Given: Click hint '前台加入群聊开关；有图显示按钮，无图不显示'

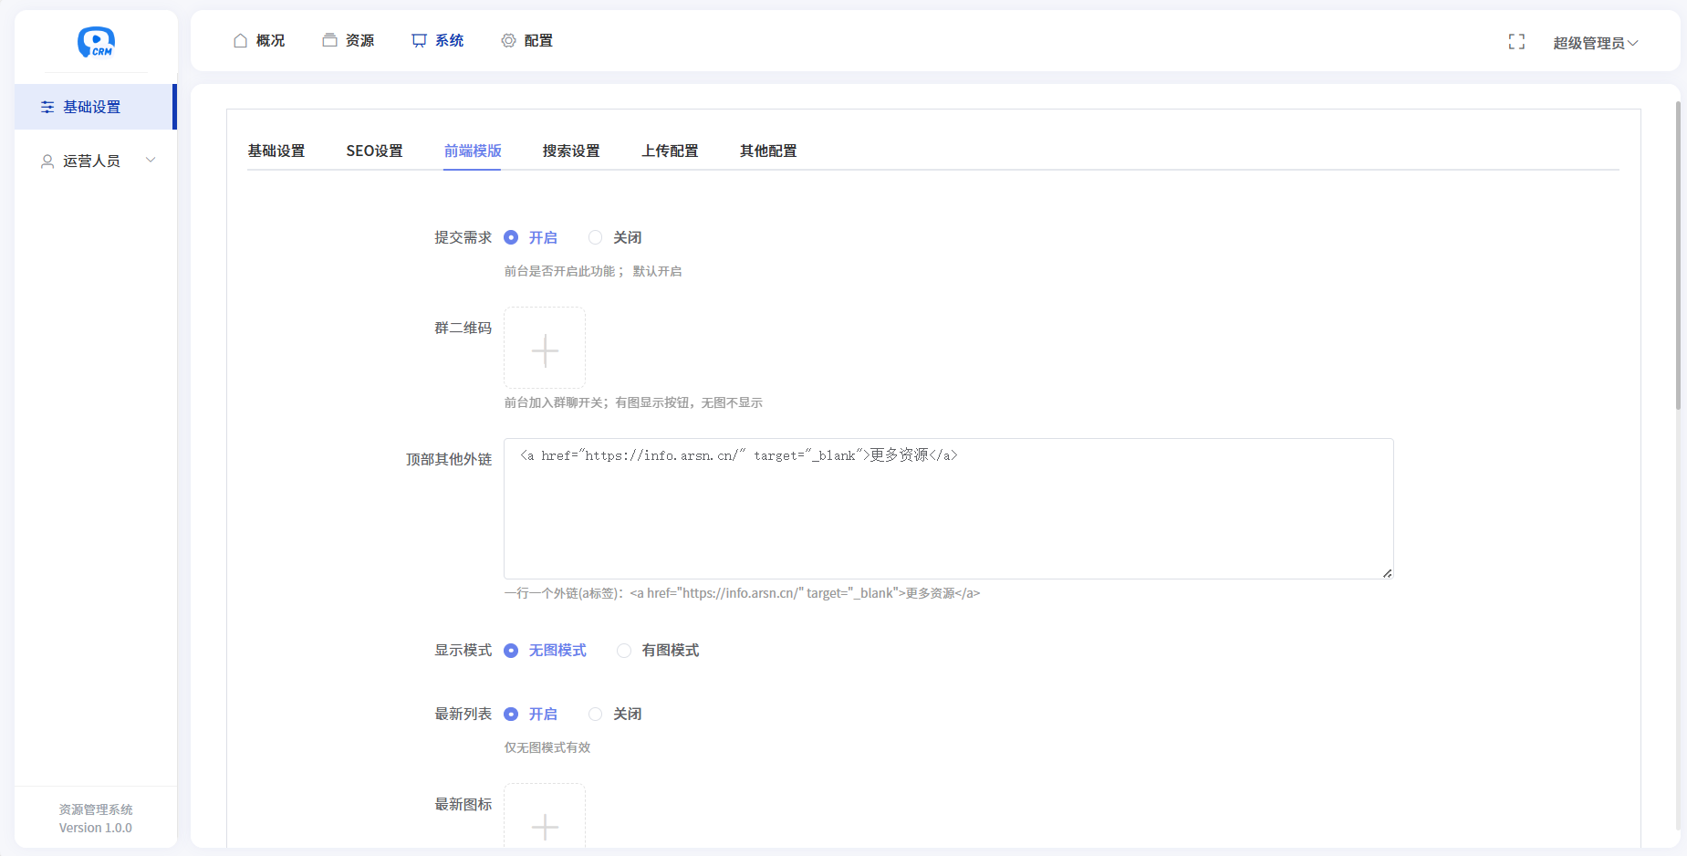Looking at the screenshot, I should [x=633, y=402].
